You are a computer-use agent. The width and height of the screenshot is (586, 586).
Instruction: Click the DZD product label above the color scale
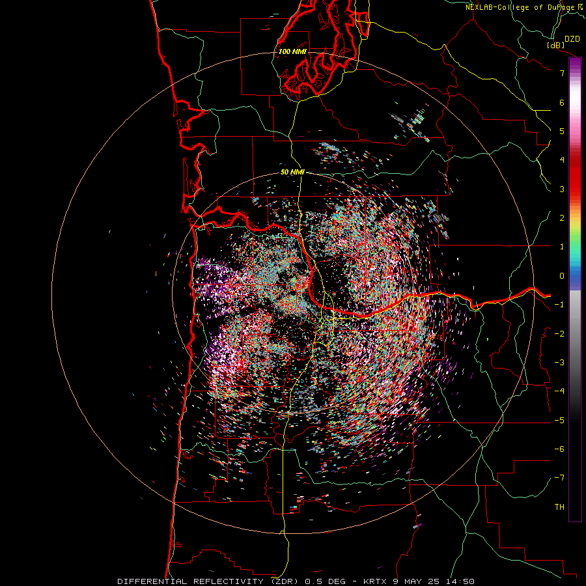pyautogui.click(x=572, y=39)
